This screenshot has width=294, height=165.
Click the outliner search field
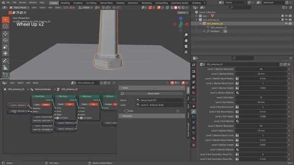coord(240,7)
